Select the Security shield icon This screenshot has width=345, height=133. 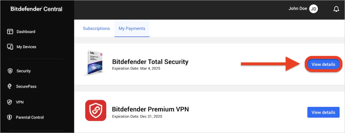[x=10, y=71]
